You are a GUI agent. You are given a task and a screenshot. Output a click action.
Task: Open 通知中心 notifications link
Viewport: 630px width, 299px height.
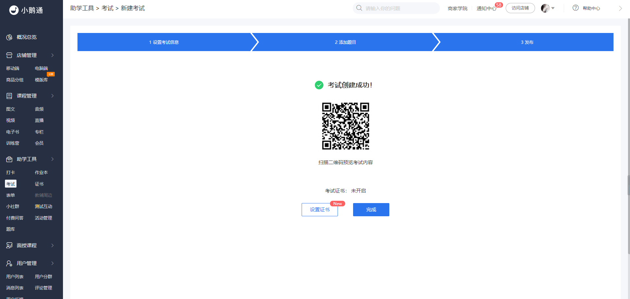[486, 8]
